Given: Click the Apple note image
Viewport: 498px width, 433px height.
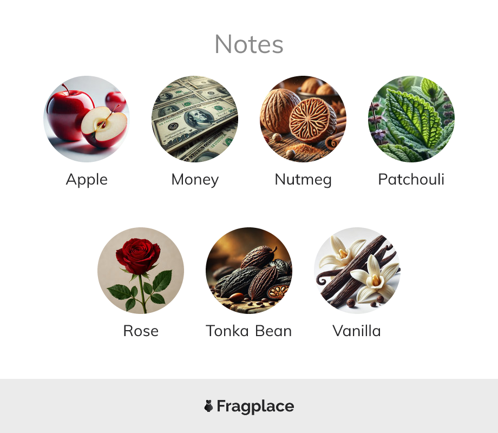Looking at the screenshot, I should pyautogui.click(x=87, y=119).
